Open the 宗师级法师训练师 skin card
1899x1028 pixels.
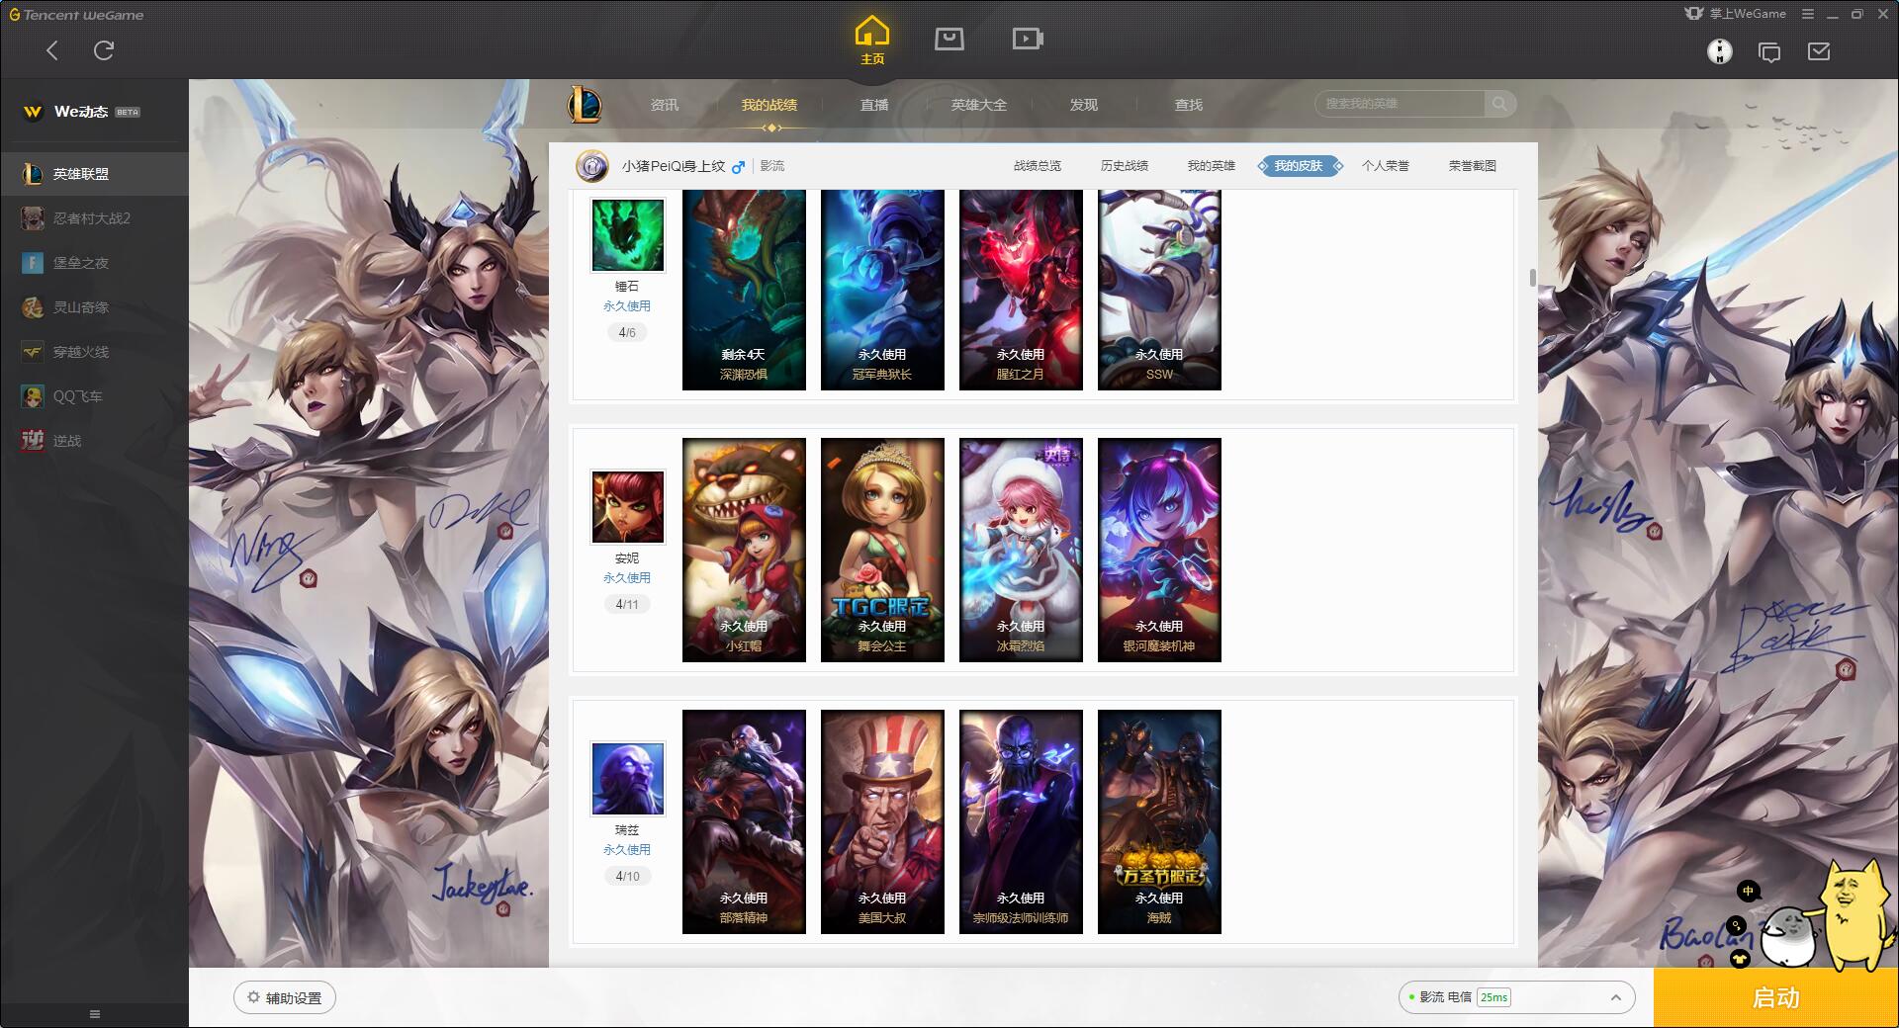click(x=1021, y=821)
